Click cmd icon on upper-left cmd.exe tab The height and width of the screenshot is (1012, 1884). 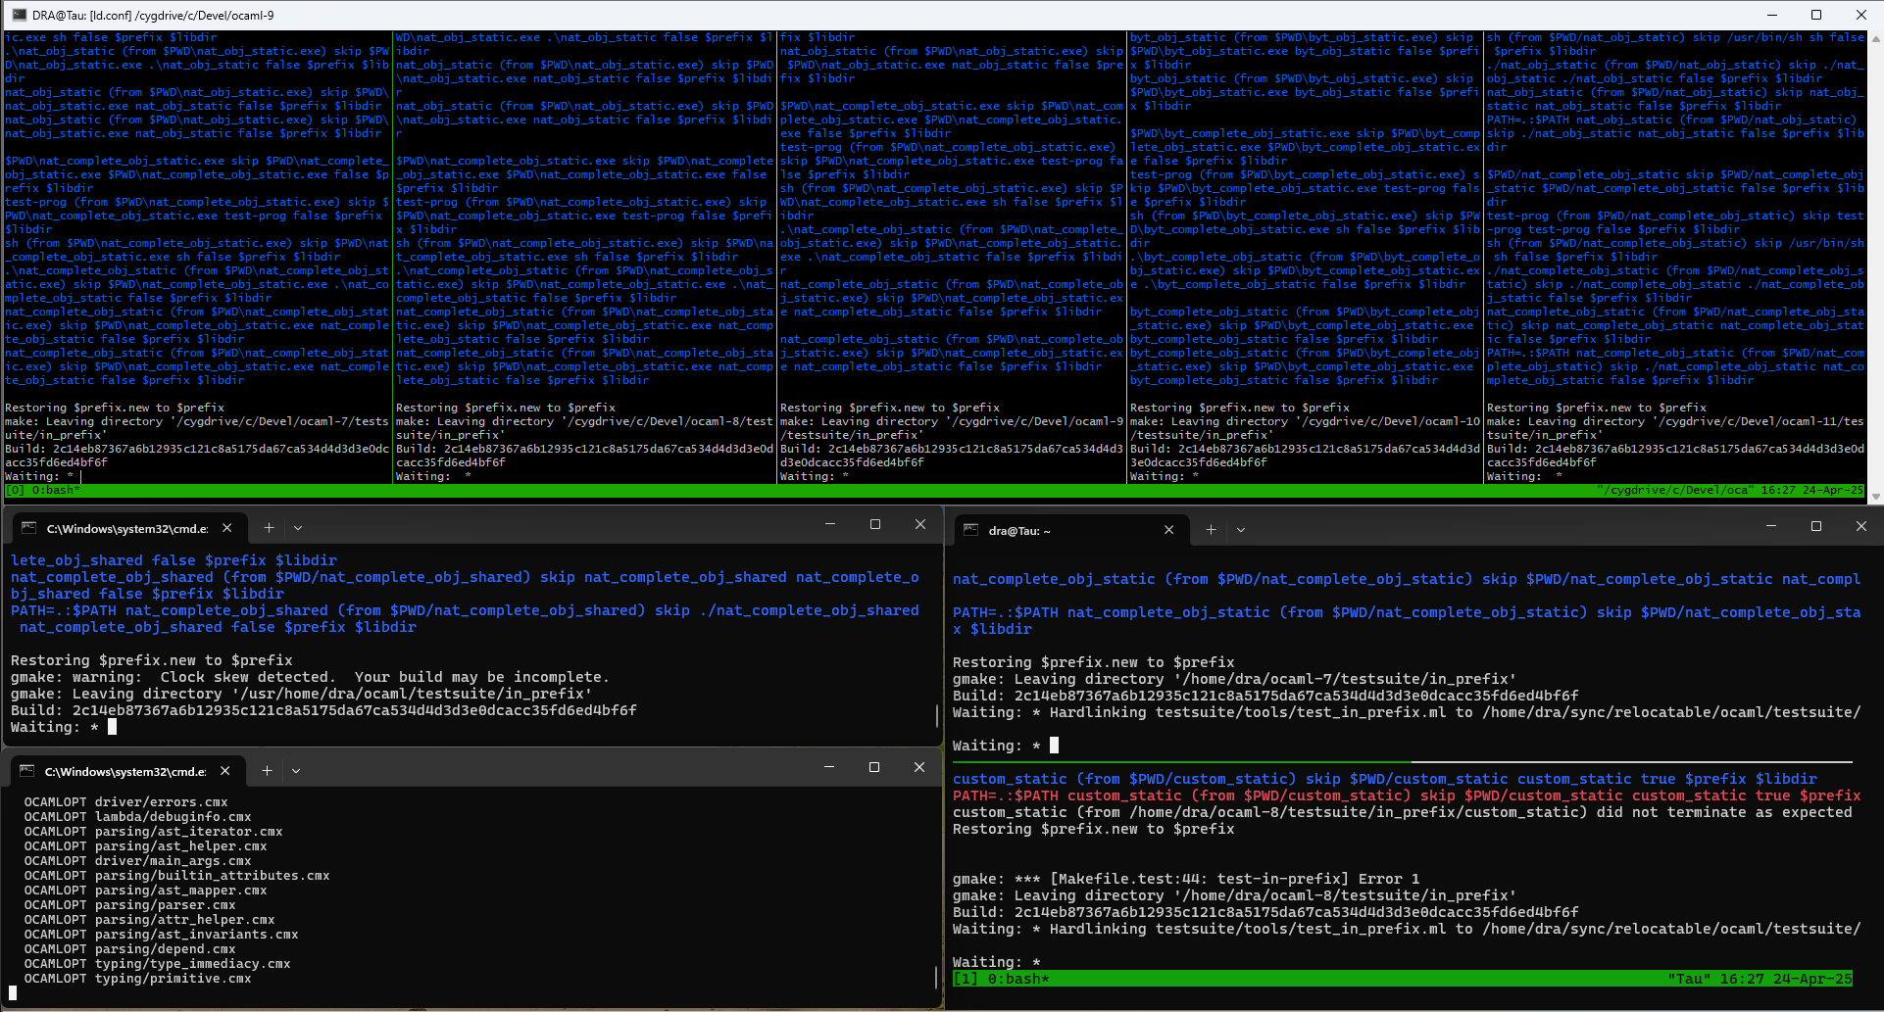coord(29,528)
